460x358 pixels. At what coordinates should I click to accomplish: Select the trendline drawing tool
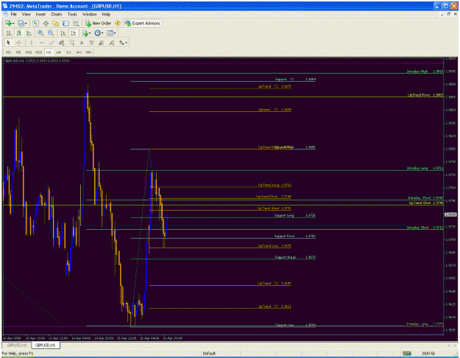tap(52, 43)
